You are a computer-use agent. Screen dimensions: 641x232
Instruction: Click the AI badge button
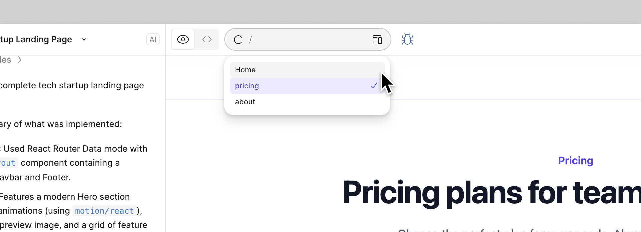153,40
